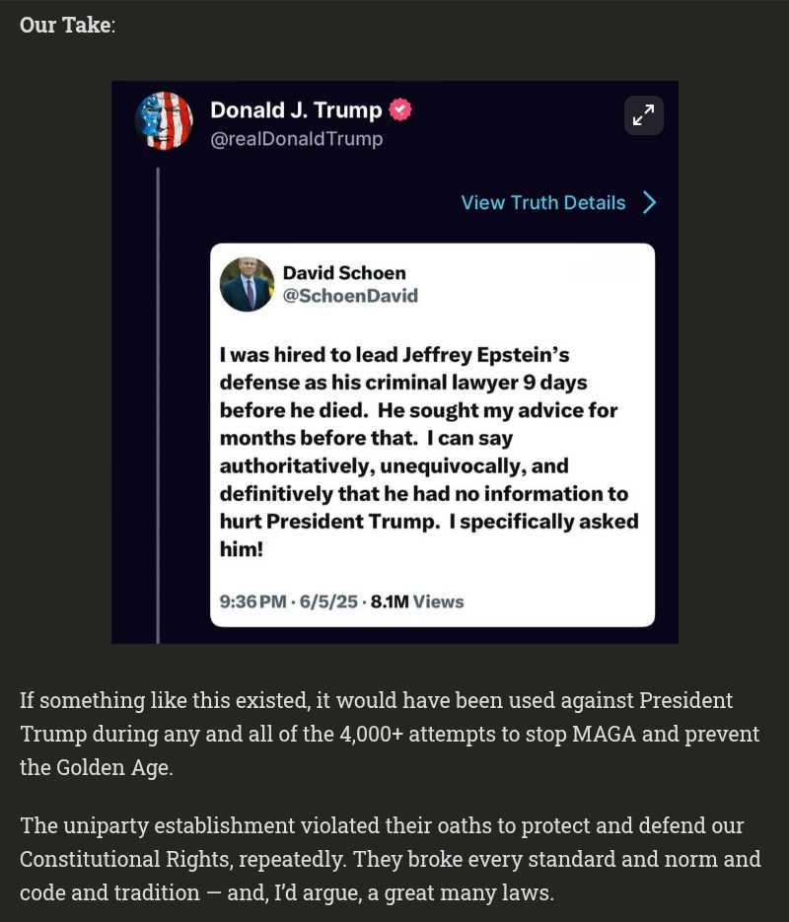Expand the Truth post image to fullscreen
789x922 pixels.
[x=643, y=116]
